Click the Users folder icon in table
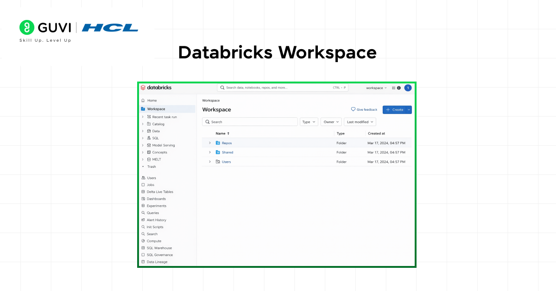Image resolution: width=556 pixels, height=291 pixels. click(x=218, y=162)
